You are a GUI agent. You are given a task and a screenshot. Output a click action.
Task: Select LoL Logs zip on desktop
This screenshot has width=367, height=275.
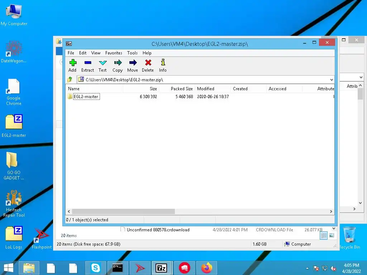[x=14, y=238]
